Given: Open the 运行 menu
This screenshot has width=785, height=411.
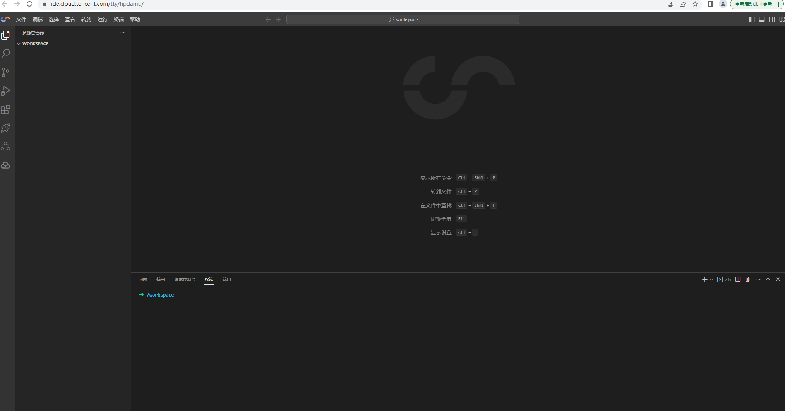Looking at the screenshot, I should pos(103,19).
